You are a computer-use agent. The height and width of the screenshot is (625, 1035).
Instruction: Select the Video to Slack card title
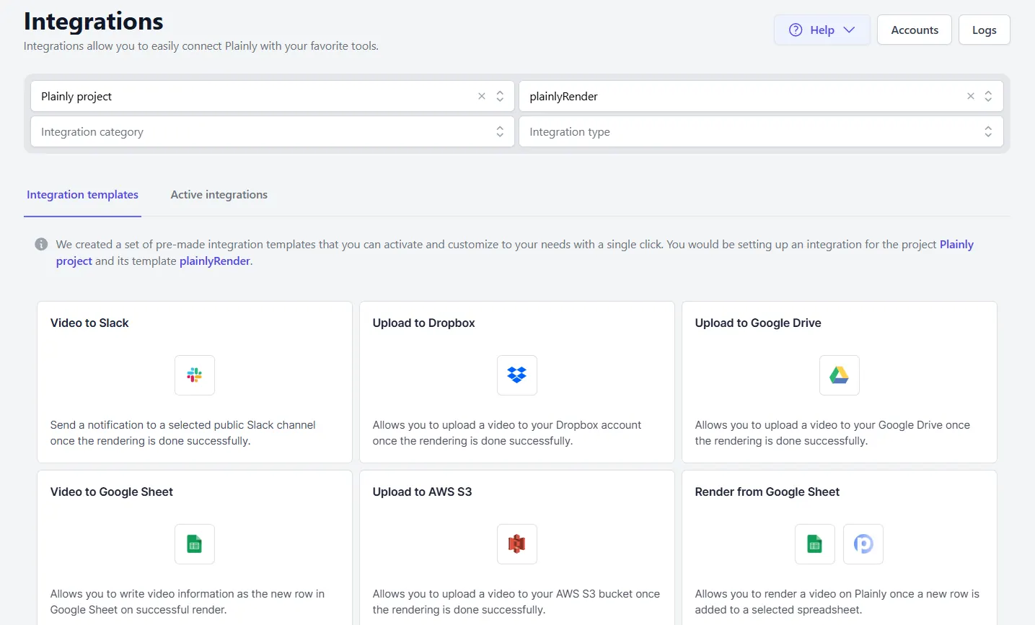point(89,323)
